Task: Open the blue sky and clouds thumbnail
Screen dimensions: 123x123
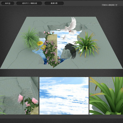Action: tap(64, 96)
